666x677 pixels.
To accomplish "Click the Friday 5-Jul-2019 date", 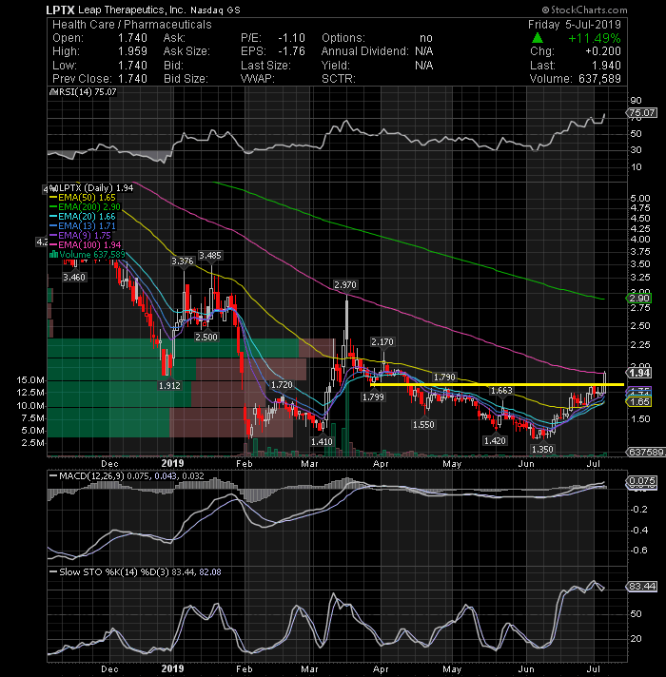I will click(575, 25).
